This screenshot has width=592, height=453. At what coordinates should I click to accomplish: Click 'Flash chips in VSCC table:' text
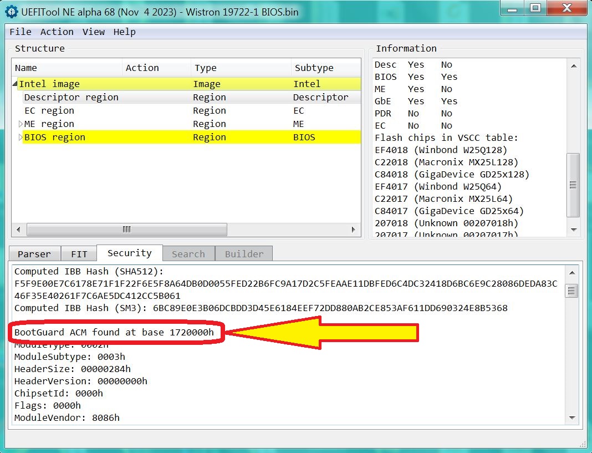point(446,138)
